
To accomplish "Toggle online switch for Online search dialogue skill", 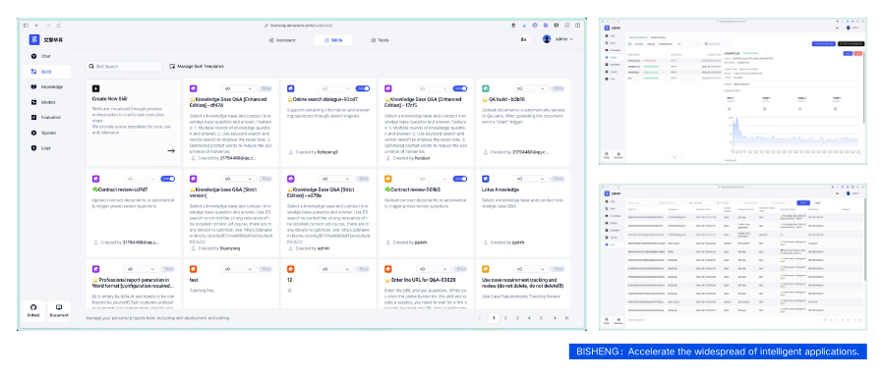I will 362,88.
